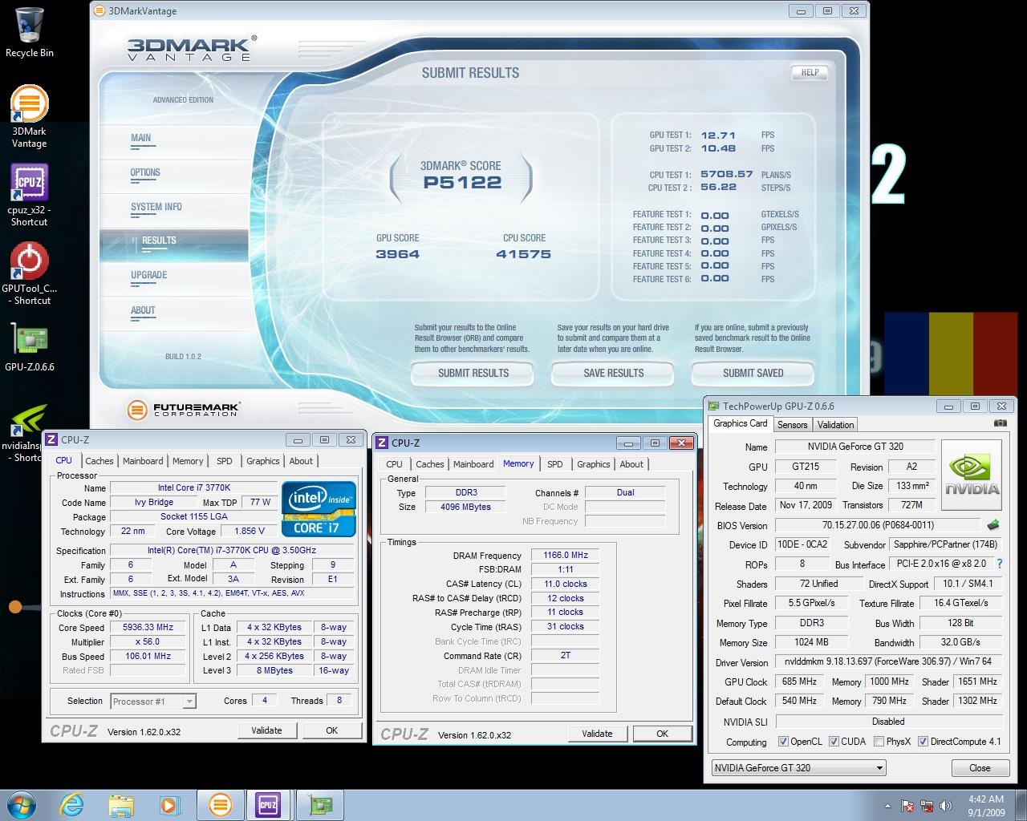1027x821 pixels.
Task: Click the SAVE RESULTS button
Action: 614,373
